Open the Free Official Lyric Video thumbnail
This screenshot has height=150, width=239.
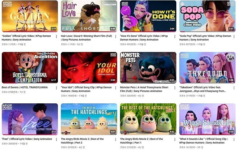click(30, 119)
